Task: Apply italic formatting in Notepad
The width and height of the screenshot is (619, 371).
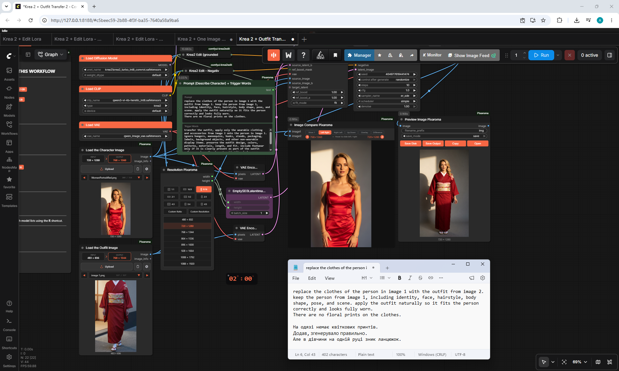Action: (x=410, y=278)
